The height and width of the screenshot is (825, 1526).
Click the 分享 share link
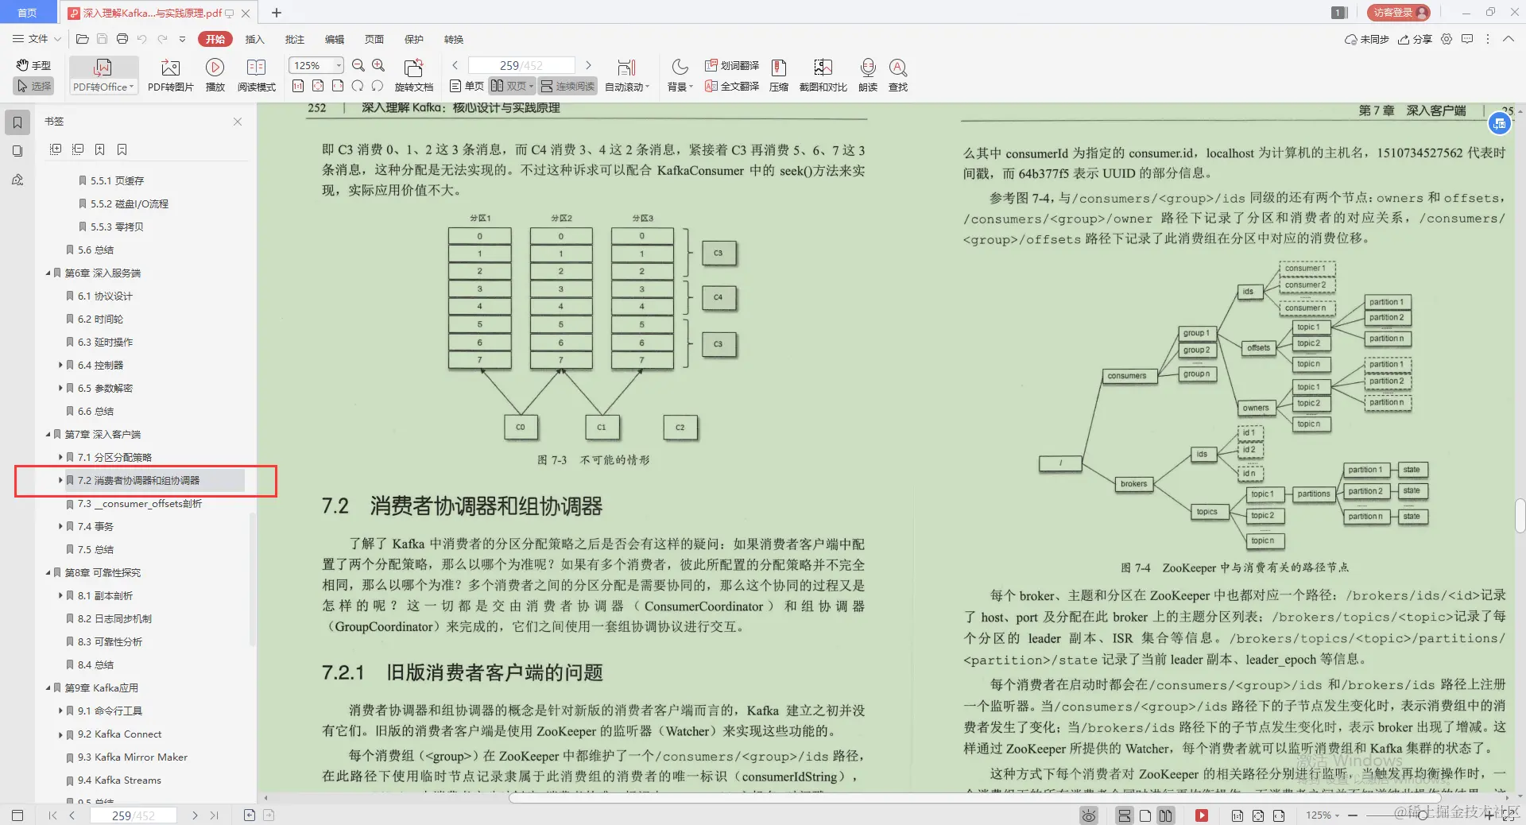pos(1420,39)
